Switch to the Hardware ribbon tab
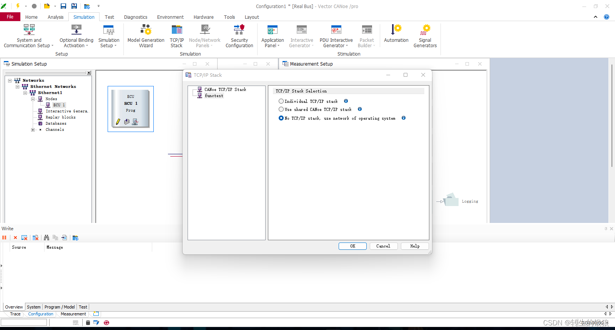This screenshot has width=615, height=330. pyautogui.click(x=204, y=17)
